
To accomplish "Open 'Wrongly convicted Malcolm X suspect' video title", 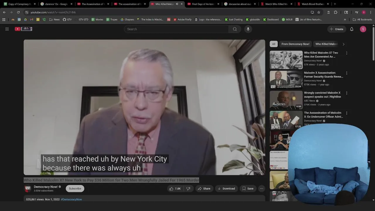I will point(322,95).
